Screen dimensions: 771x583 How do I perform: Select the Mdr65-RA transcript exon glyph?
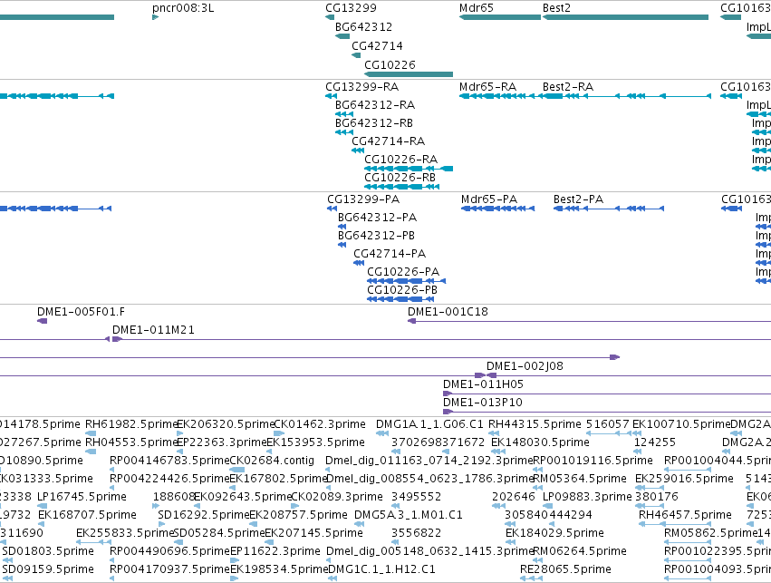click(500, 96)
